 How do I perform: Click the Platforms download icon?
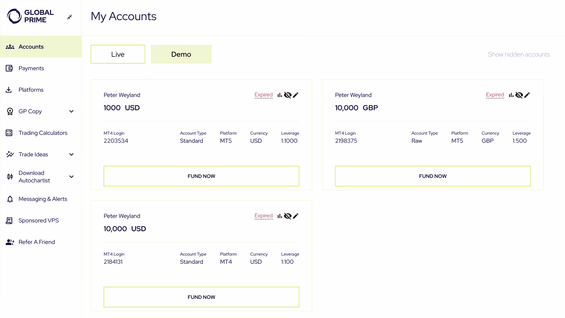[9, 90]
